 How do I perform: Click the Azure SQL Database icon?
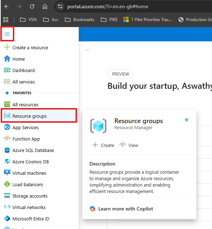[7, 150]
